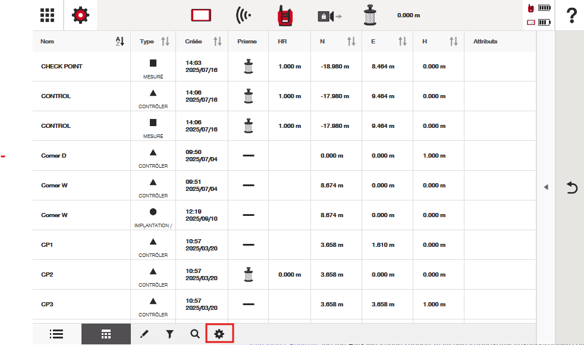This screenshot has width=584, height=345.
Task: Click the red settings gear in top bar
Action: [80, 15]
